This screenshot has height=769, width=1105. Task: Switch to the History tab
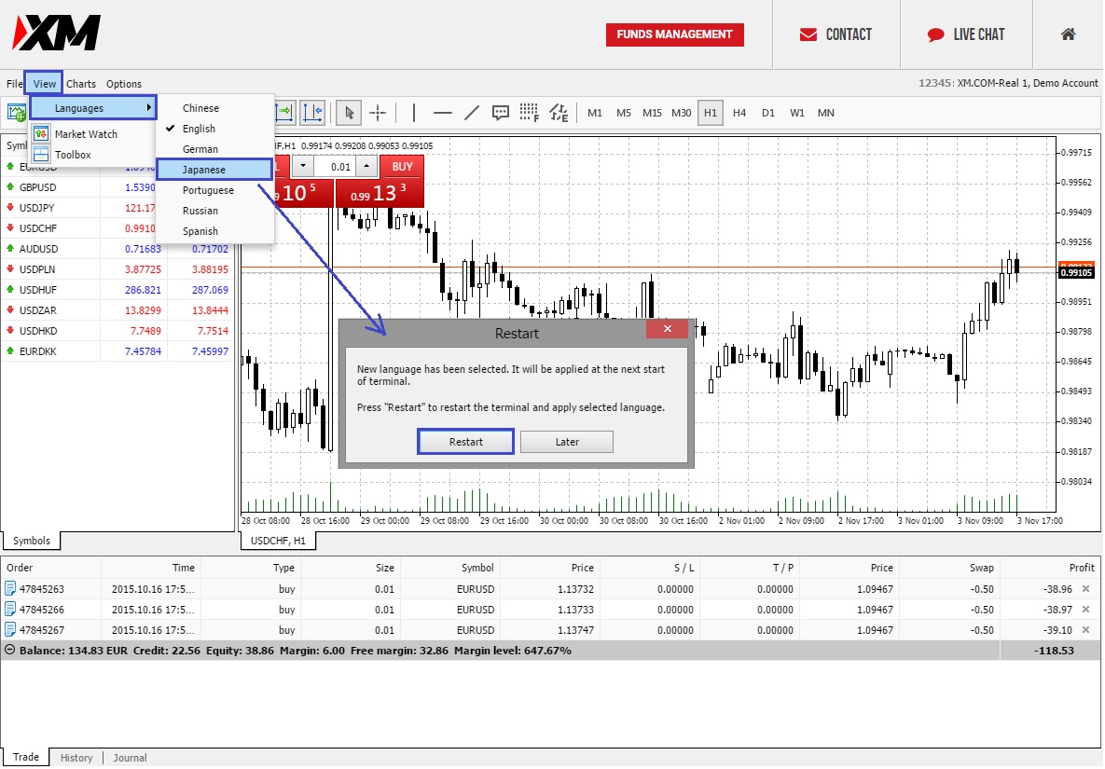coord(76,758)
